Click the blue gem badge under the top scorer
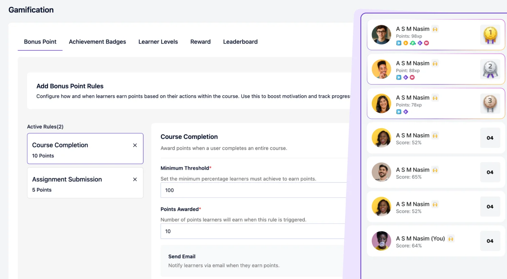The height and width of the screenshot is (279, 507). [399, 43]
